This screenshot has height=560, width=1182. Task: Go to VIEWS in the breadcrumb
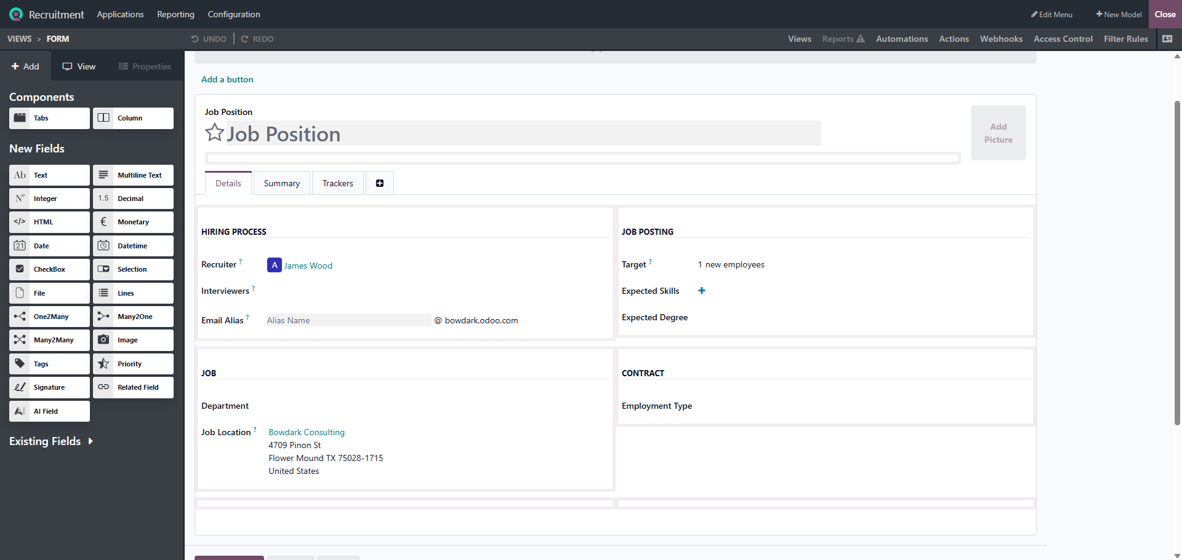19,39
